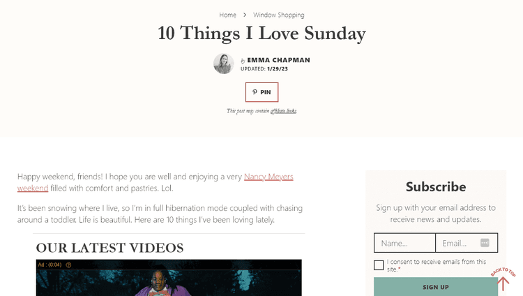The image size is (523, 296).
Task: Click the Ad countdown label on video
Action: coord(50,265)
